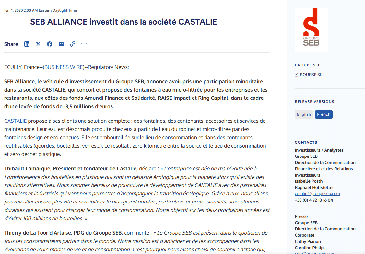Email comfin@groupeseb.com contact
Image resolution: width=365 pixels, height=254 pixels.
(317, 193)
